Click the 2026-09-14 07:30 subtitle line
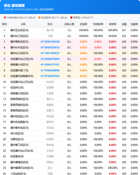 click(29, 9)
